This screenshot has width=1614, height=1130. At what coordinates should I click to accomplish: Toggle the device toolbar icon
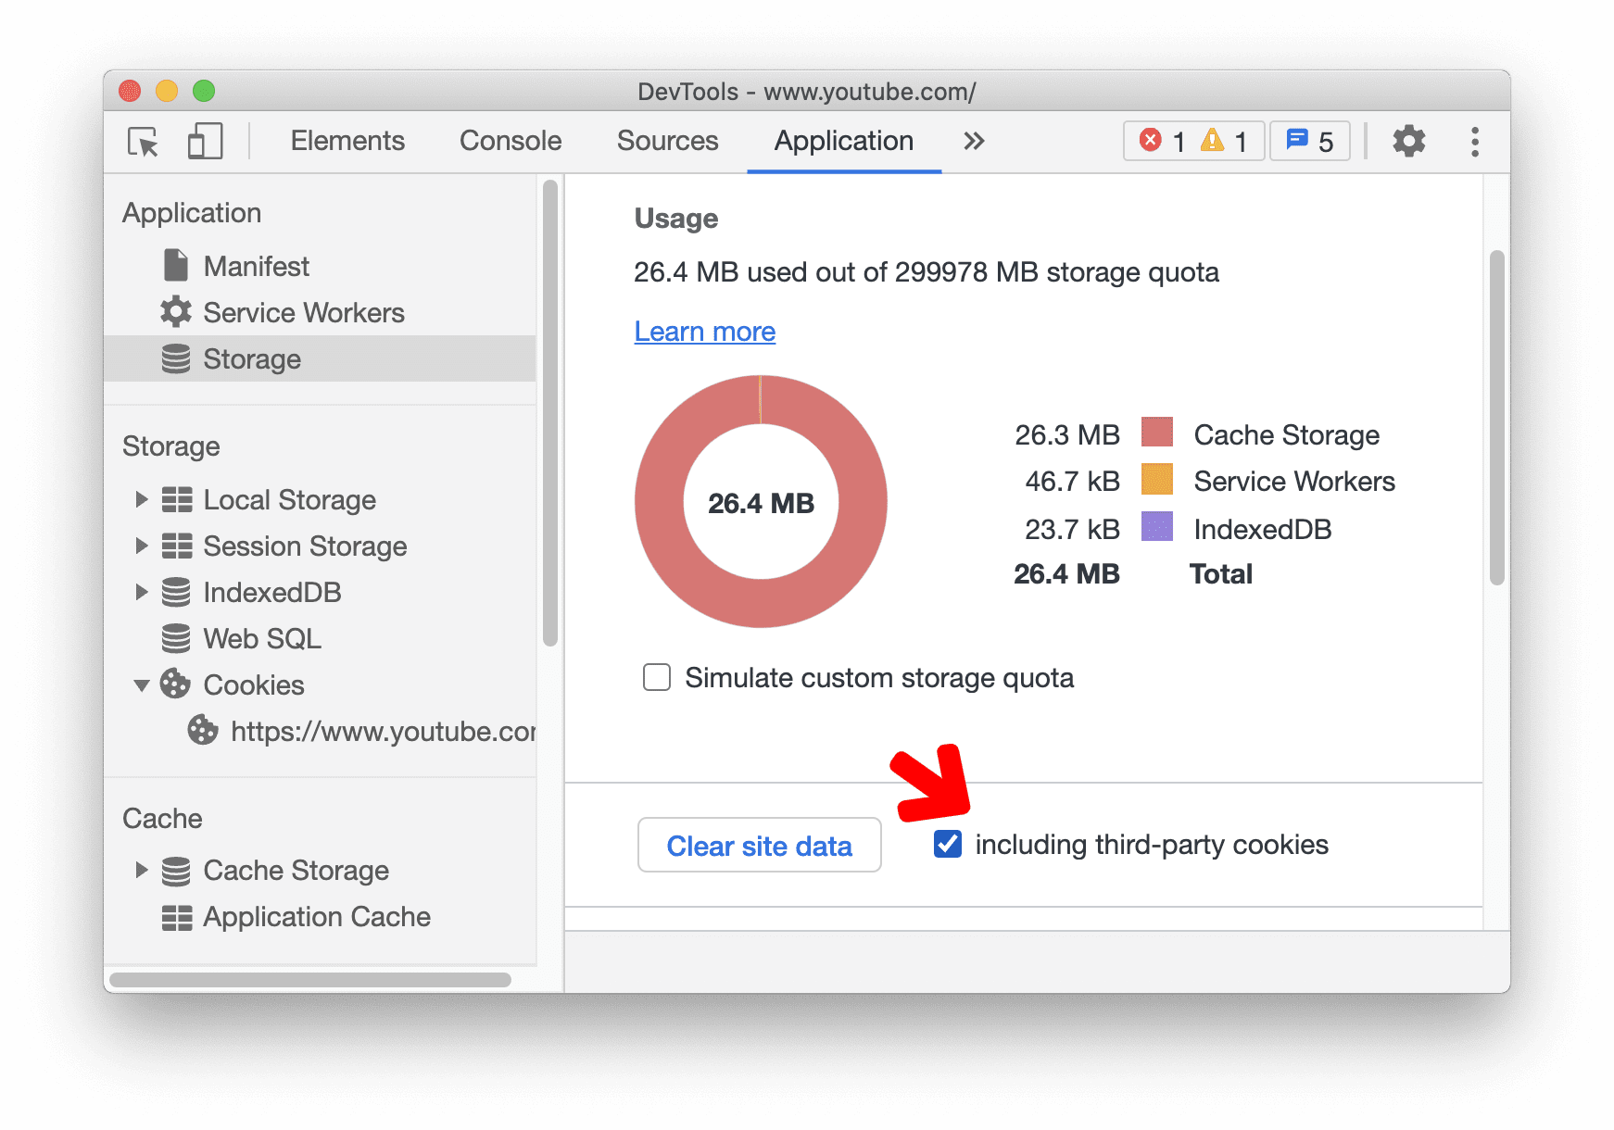point(204,142)
